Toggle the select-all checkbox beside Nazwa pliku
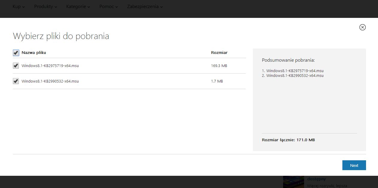378x188 pixels. coord(16,53)
